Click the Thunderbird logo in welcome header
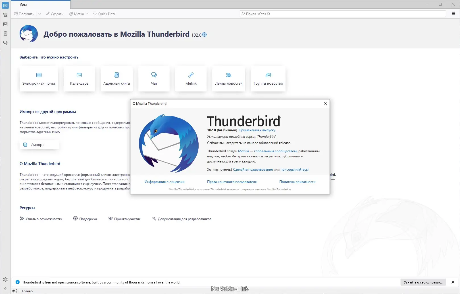 (x=29, y=34)
